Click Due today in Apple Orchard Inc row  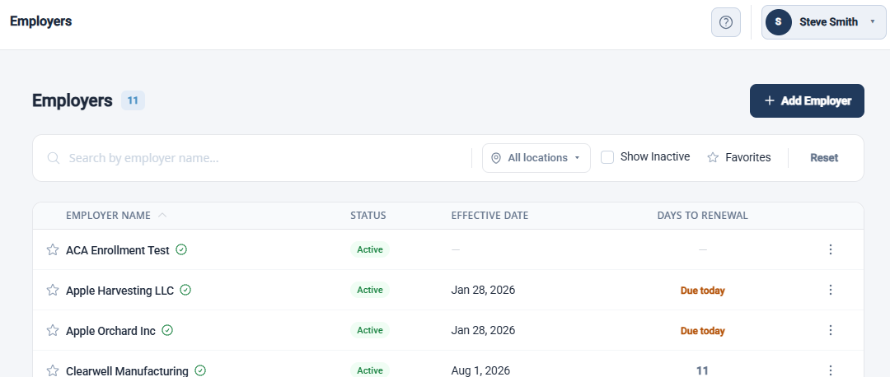tap(703, 331)
